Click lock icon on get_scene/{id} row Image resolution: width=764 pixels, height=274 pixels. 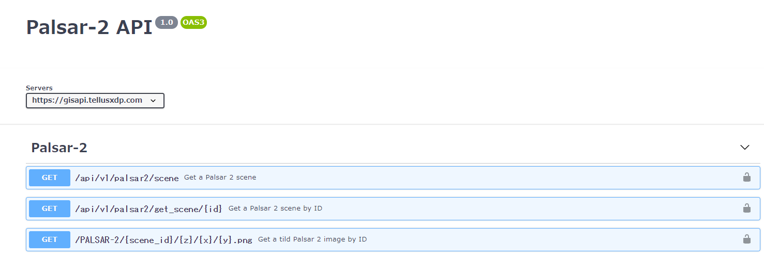(x=746, y=208)
